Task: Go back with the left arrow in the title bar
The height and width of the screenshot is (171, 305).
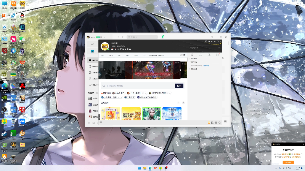Action: tap(118, 37)
